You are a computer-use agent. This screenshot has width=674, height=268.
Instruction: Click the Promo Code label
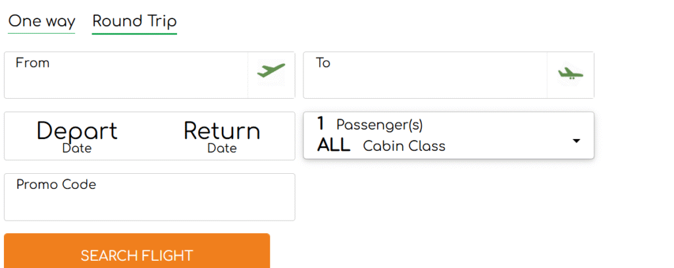pyautogui.click(x=57, y=184)
